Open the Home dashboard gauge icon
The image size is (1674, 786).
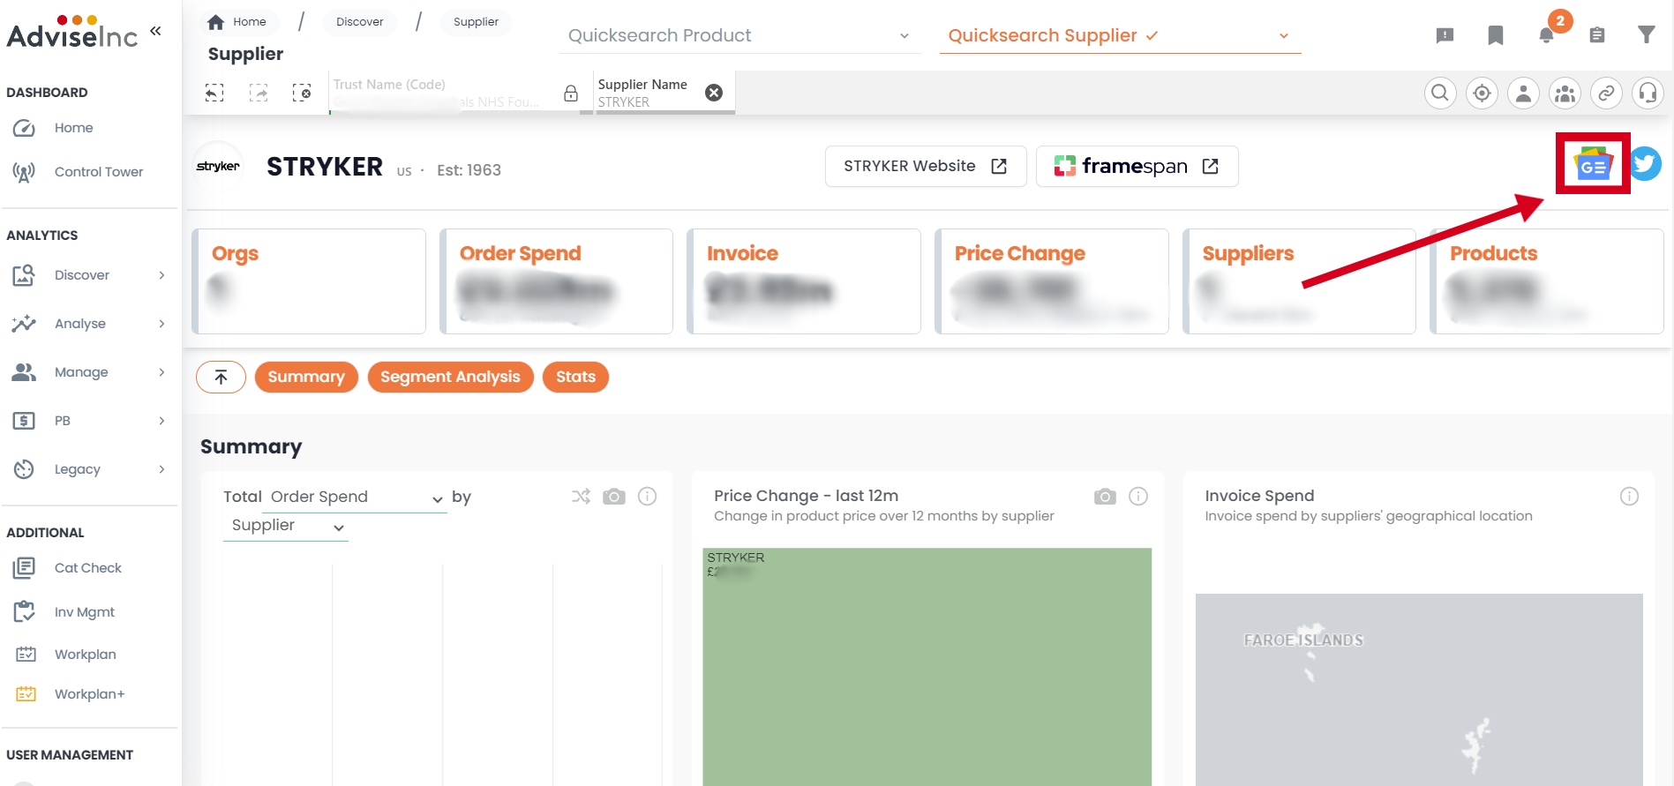click(24, 128)
